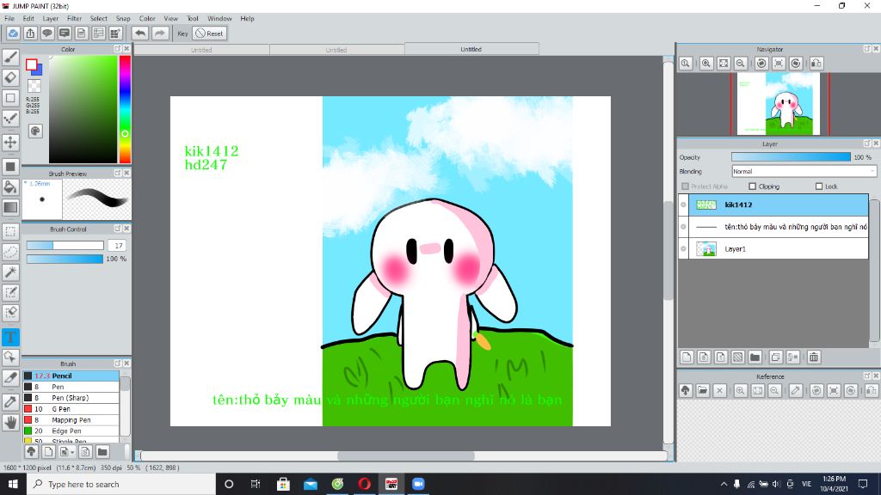
Task: Hide the kik1412 layer
Action: point(683,205)
